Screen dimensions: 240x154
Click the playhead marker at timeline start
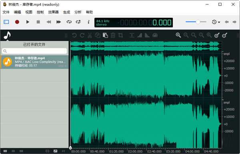click(x=70, y=148)
